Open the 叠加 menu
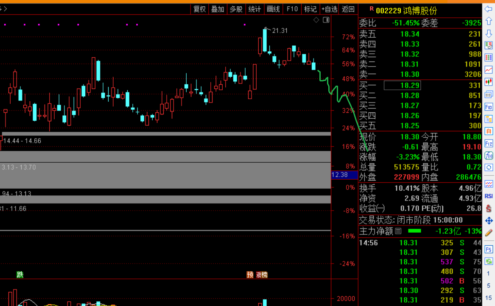Screen dimensions: 495x306 [x=218, y=9]
